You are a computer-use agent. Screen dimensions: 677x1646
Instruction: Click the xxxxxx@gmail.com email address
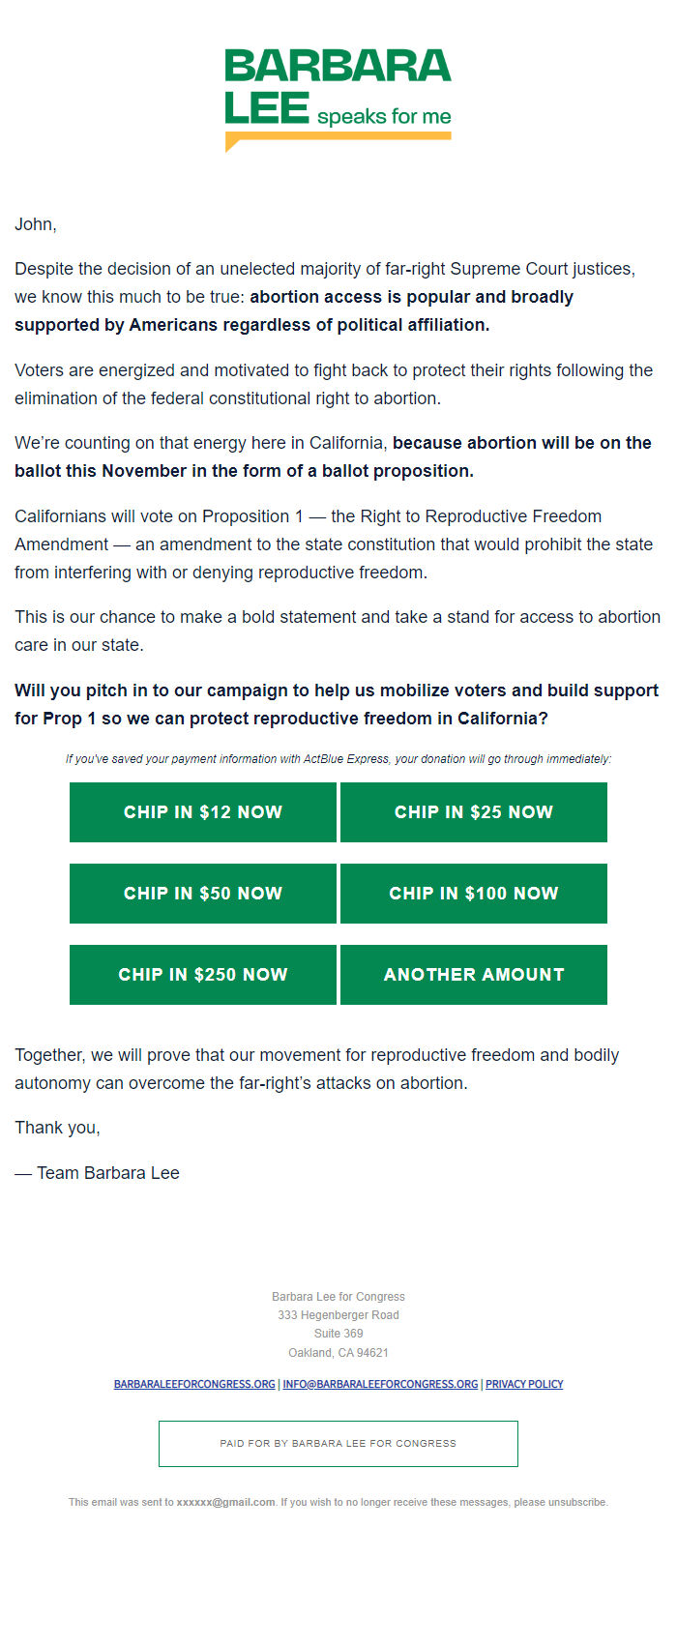tap(225, 1502)
